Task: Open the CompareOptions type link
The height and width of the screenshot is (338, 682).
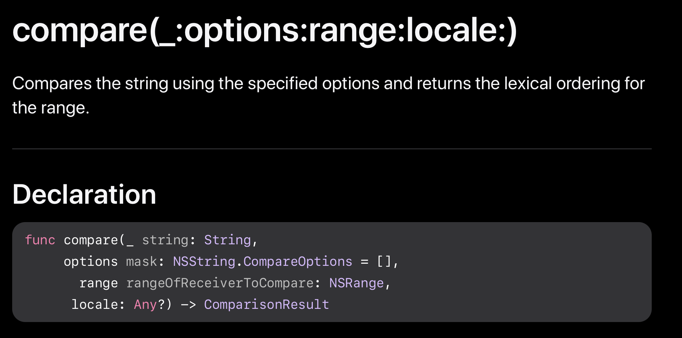Action: [x=298, y=262]
